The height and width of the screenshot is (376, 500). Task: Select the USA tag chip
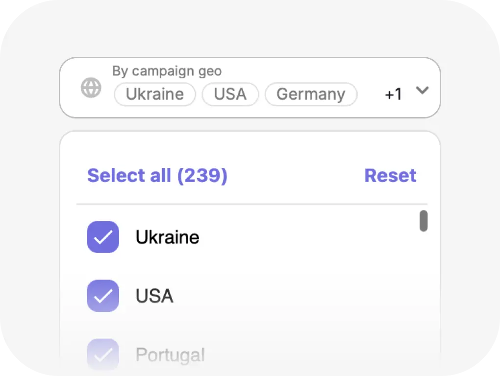(x=230, y=94)
